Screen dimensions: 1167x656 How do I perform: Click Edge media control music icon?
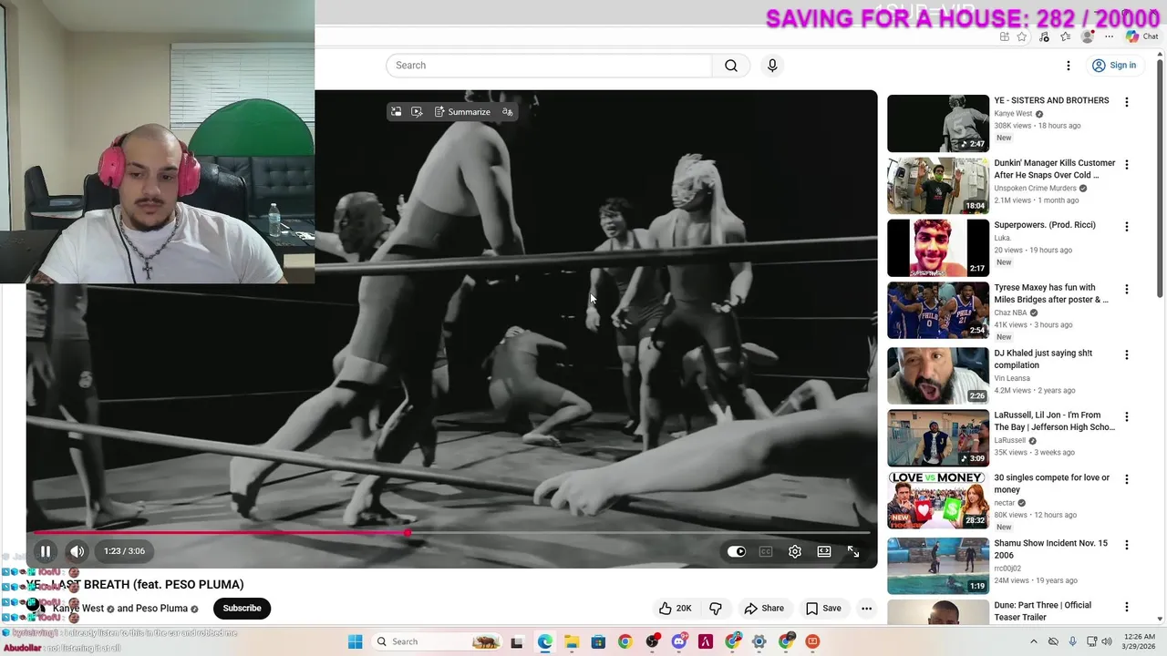[x=1044, y=36]
